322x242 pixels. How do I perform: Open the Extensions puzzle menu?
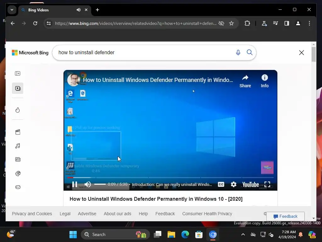pyautogui.click(x=247, y=23)
